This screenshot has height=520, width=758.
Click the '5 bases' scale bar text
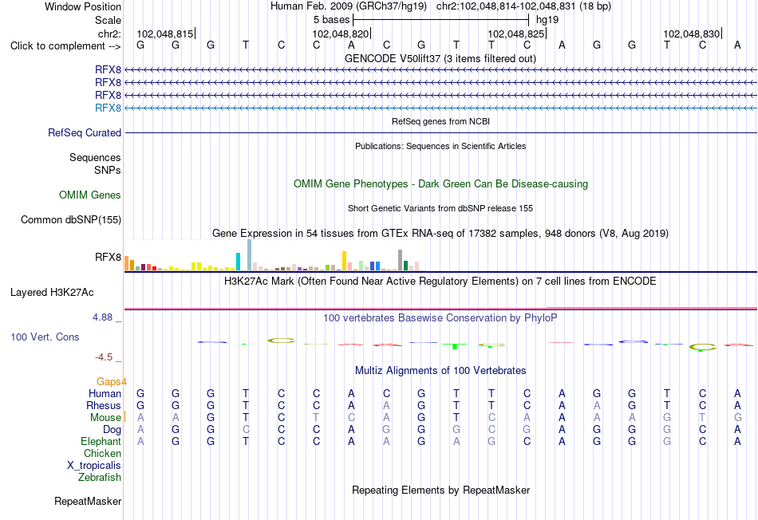click(331, 20)
